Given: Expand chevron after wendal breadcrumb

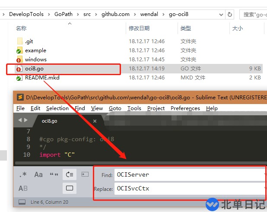Looking at the screenshot, I should (x=163, y=14).
